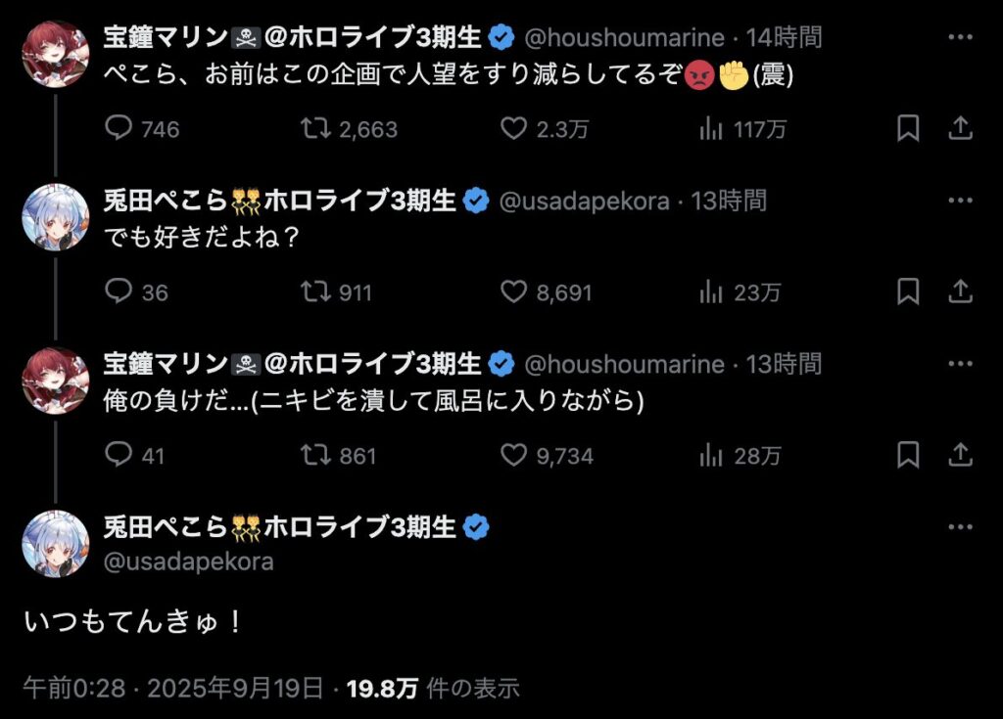The width and height of the screenshot is (1003, 719).
Task: Like Marine's tweet with 2.3万 likes
Action: 515,128
